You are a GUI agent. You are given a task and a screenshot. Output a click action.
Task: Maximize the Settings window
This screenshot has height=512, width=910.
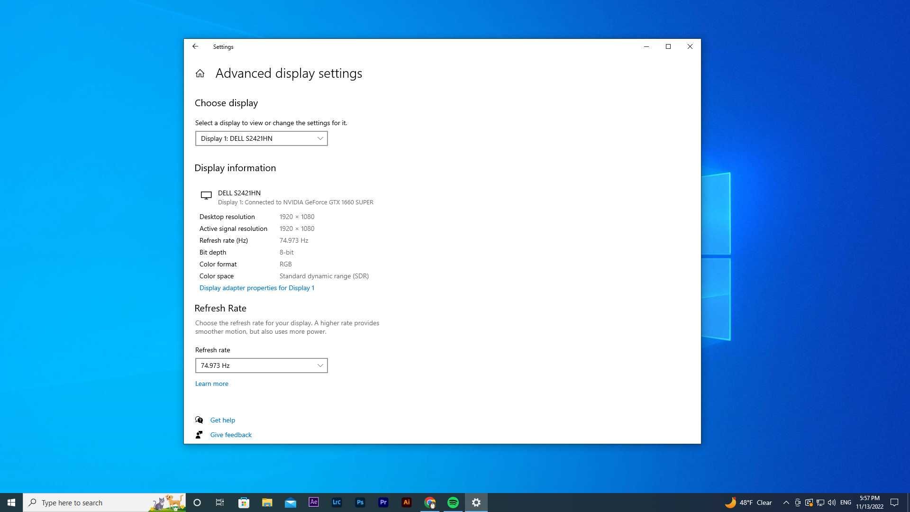click(668, 46)
